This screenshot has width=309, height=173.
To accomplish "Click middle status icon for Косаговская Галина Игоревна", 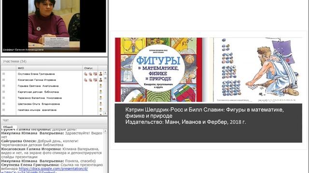I will click(x=90, y=80).
